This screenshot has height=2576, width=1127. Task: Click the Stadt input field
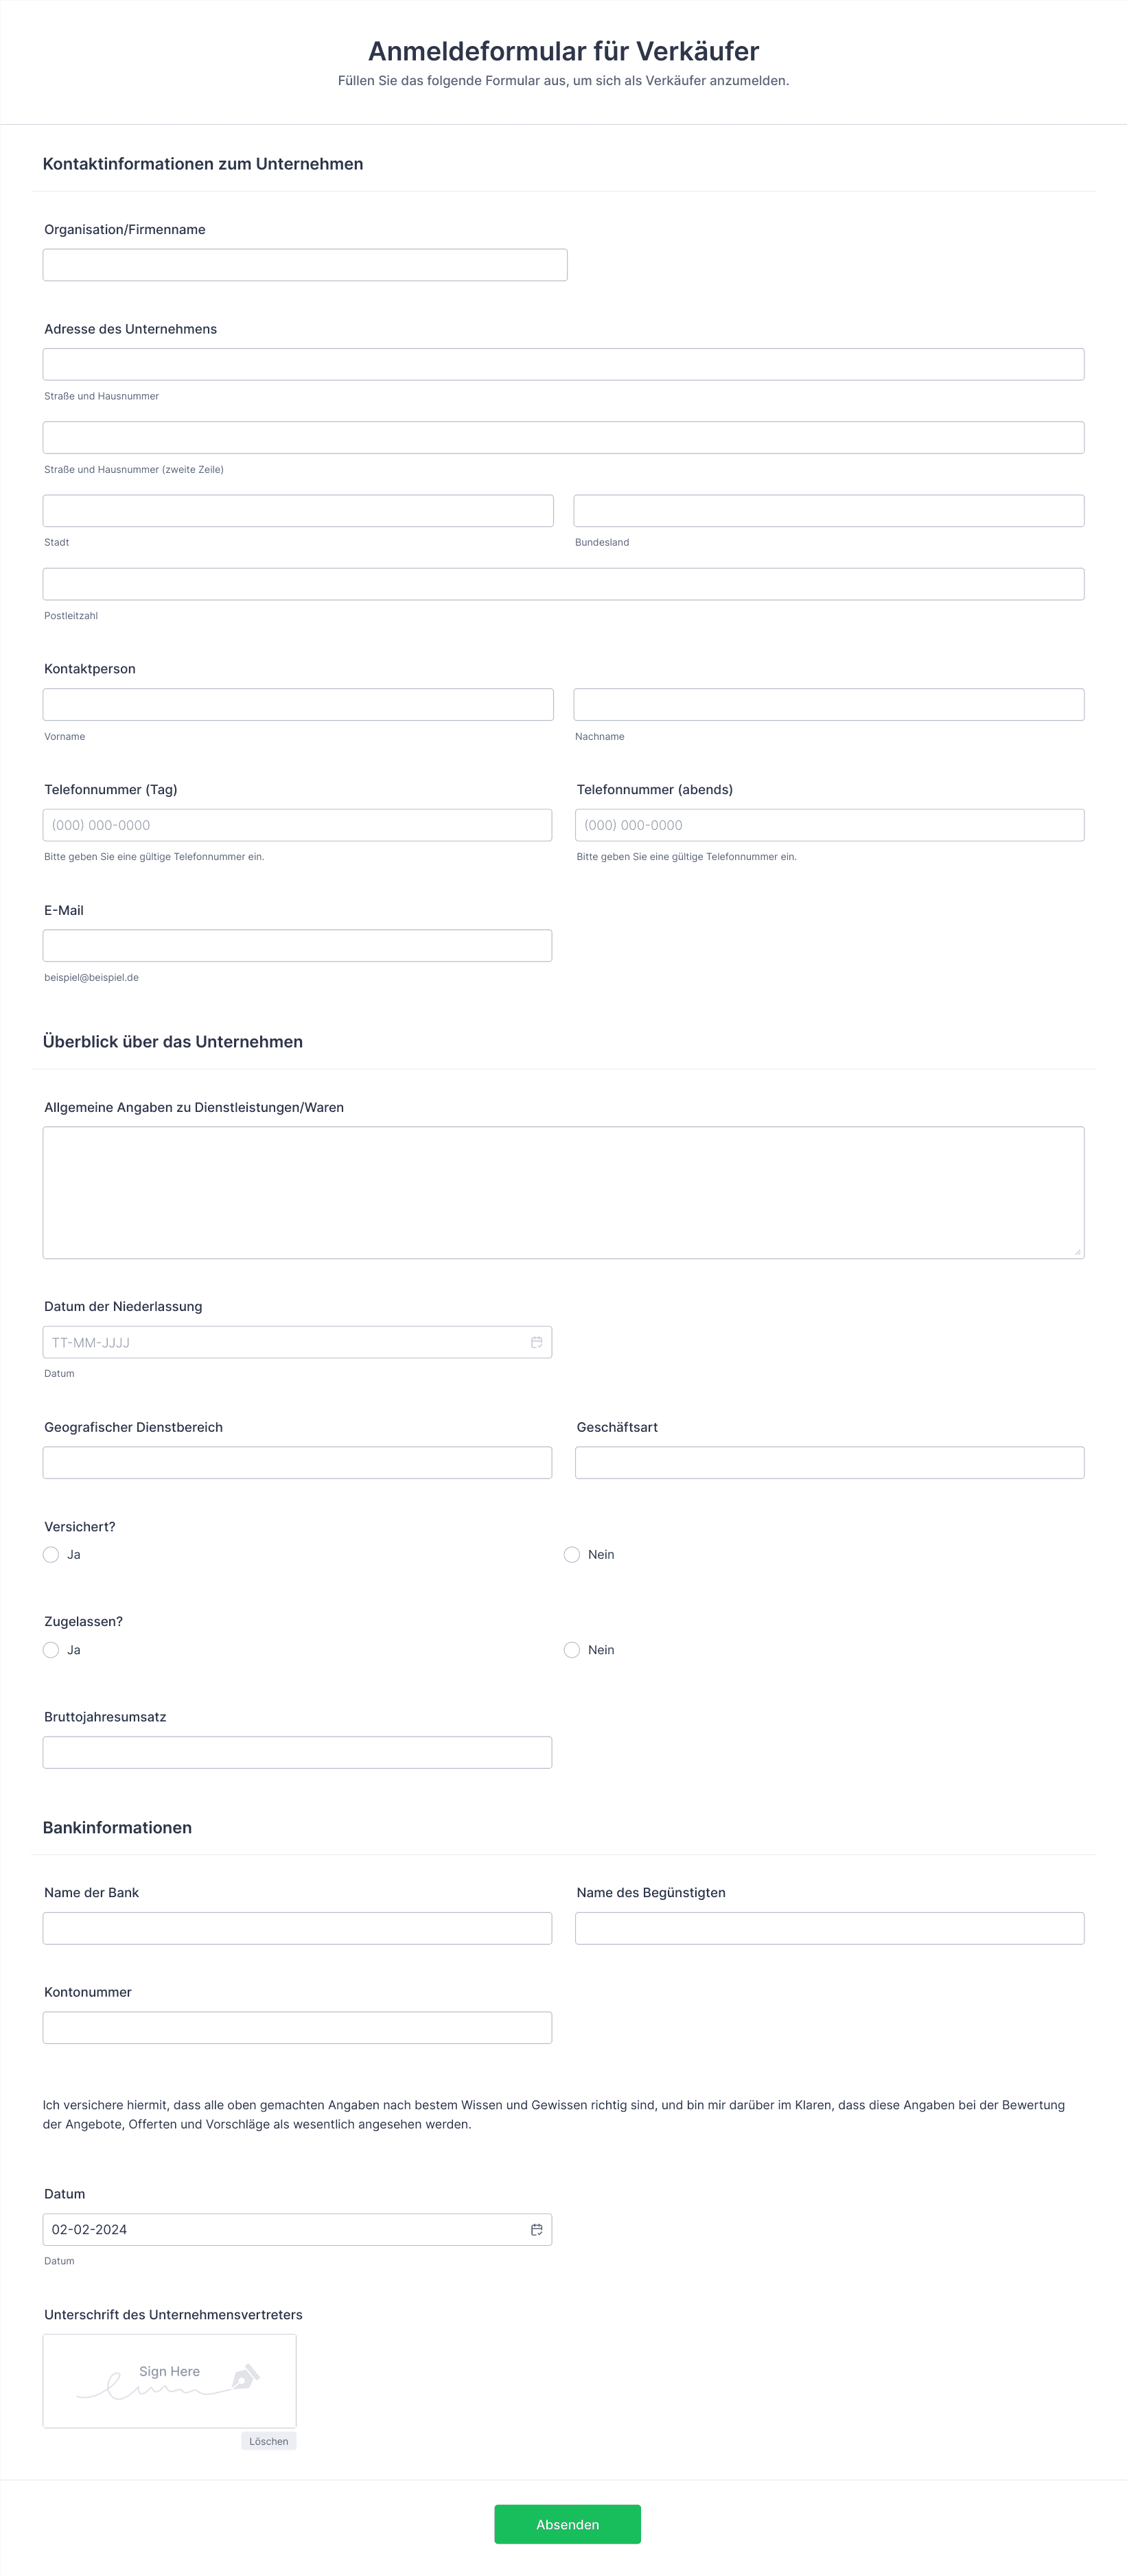(298, 511)
